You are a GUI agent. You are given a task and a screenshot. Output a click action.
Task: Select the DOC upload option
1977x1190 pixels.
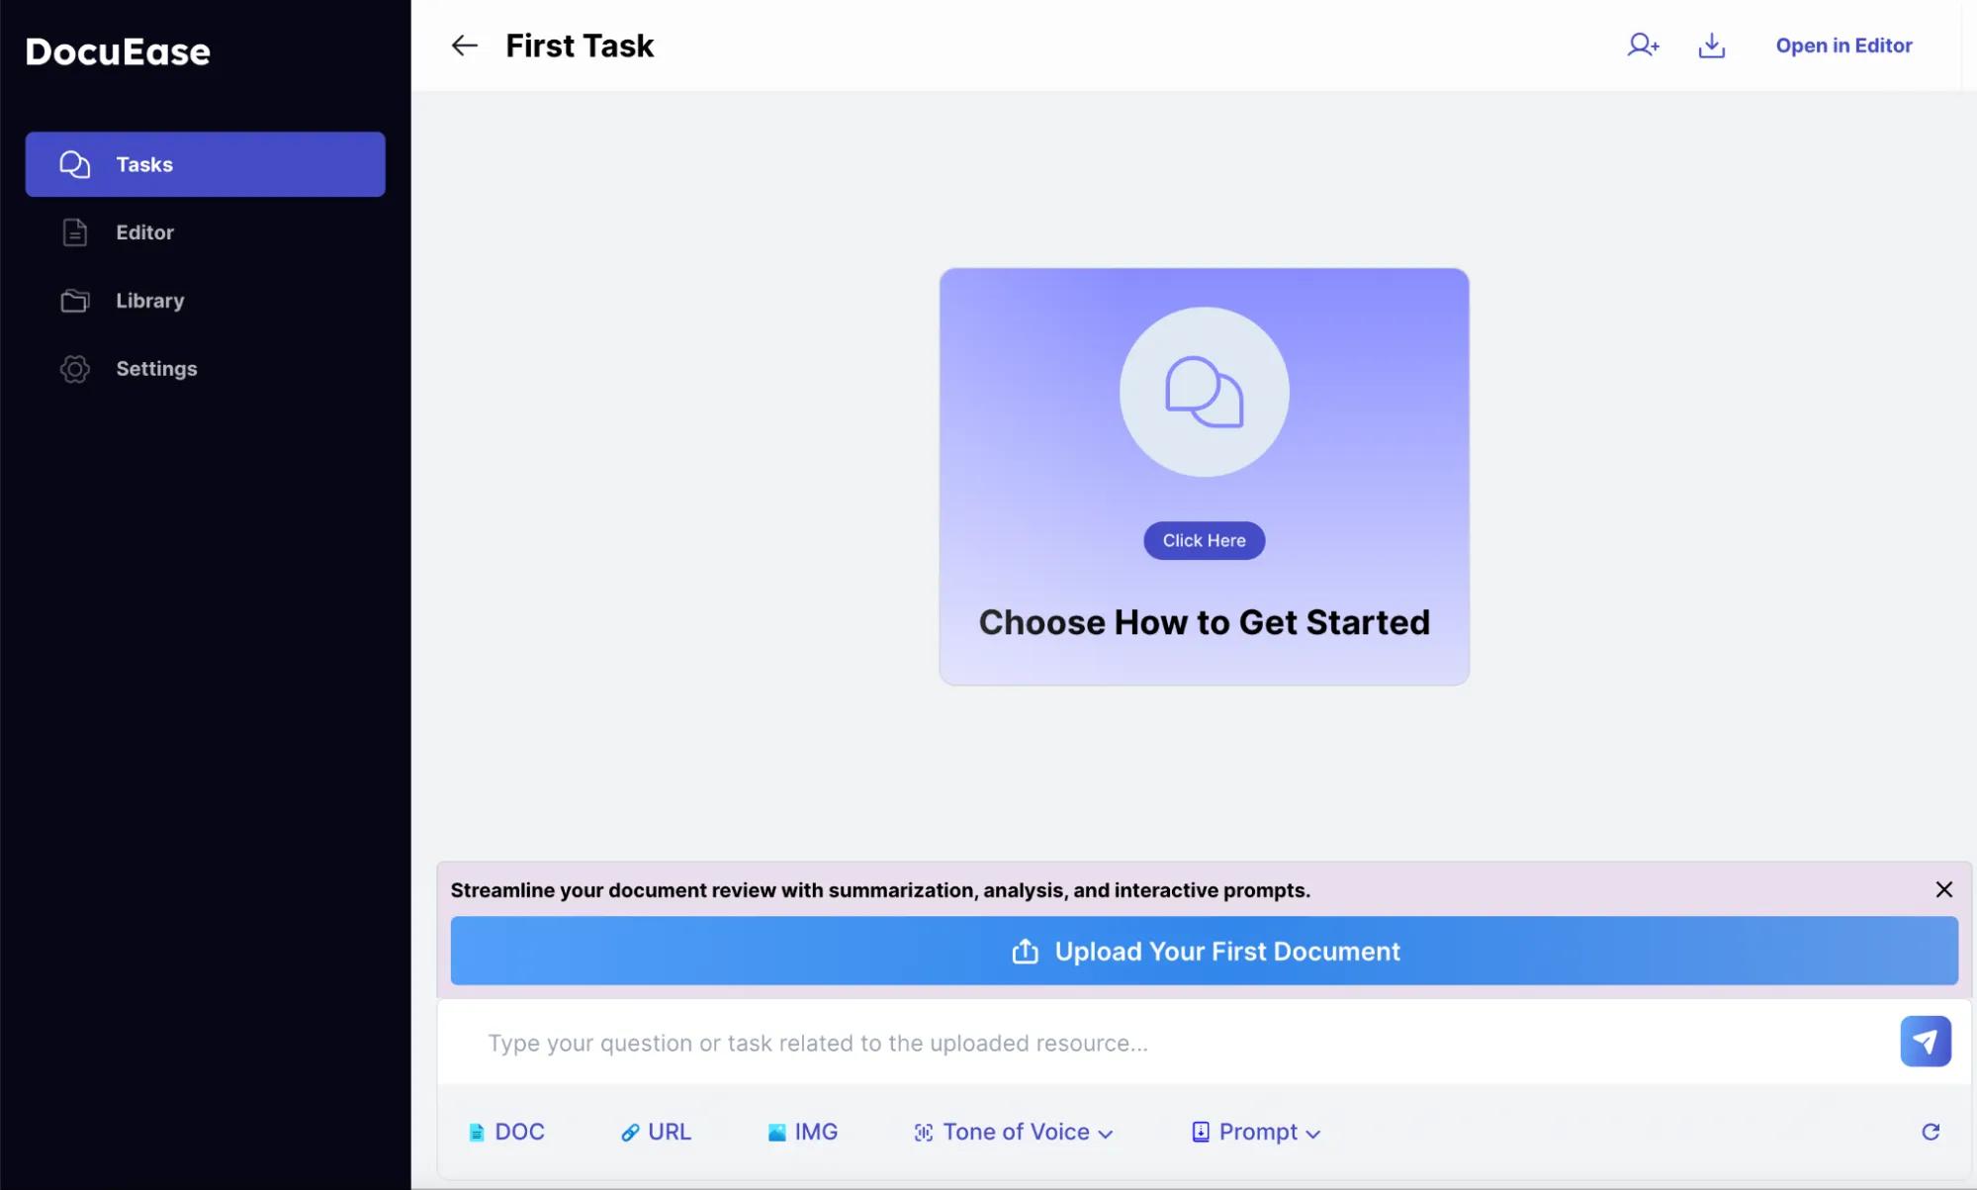(505, 1131)
